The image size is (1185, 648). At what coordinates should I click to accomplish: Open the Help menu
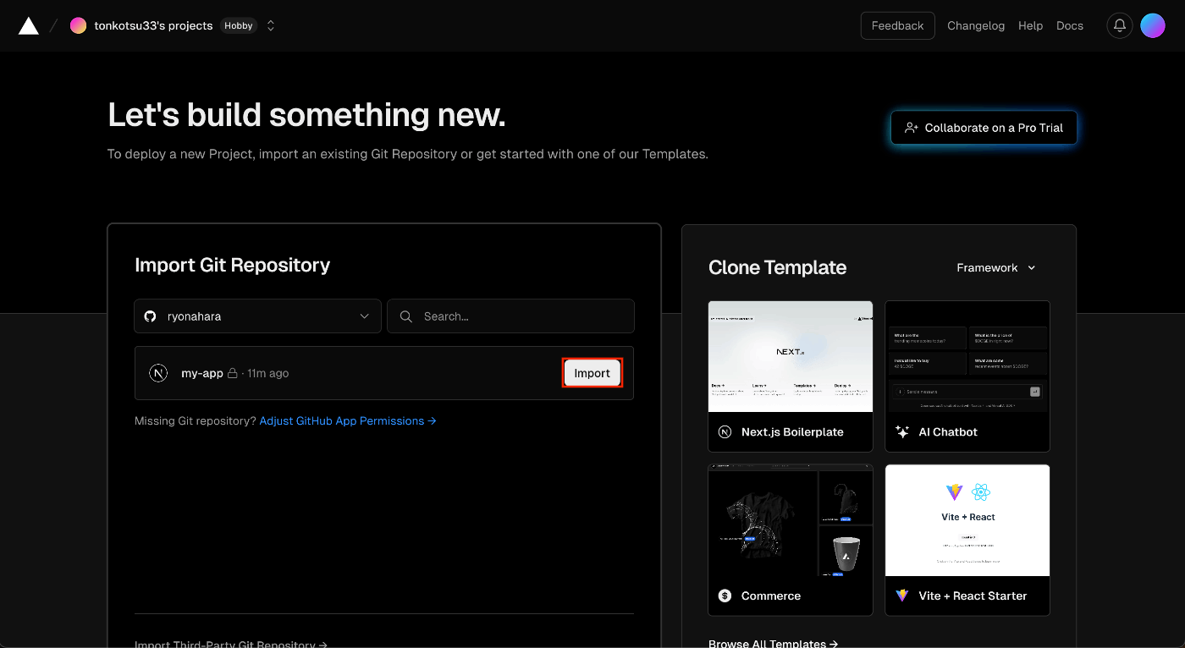pos(1030,25)
